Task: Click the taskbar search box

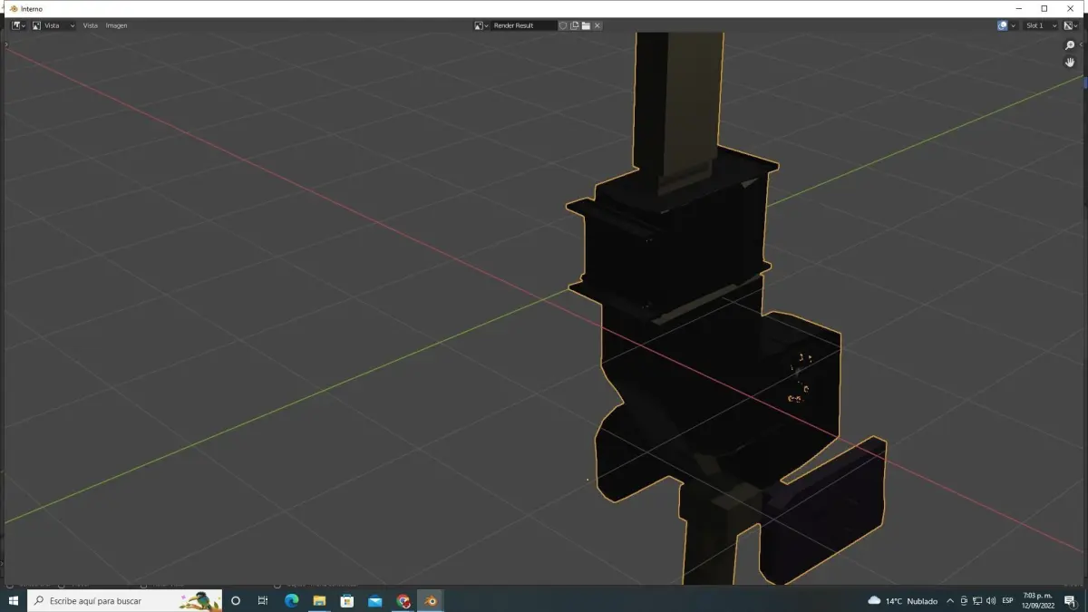Action: coord(125,600)
